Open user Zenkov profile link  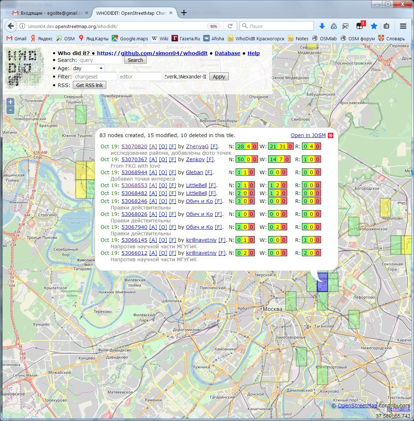pos(195,159)
